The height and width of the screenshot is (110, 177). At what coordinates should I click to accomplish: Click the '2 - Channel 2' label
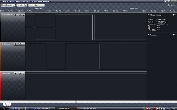tap(7, 73)
